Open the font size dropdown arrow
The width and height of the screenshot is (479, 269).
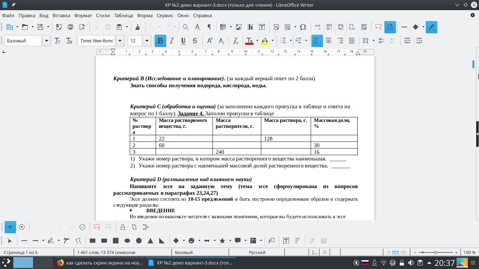(147, 41)
